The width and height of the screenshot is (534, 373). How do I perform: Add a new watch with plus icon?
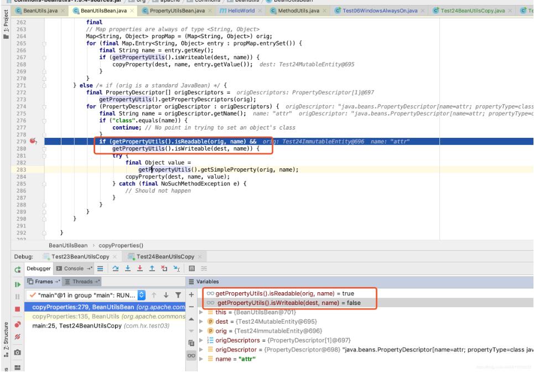pyautogui.click(x=192, y=296)
